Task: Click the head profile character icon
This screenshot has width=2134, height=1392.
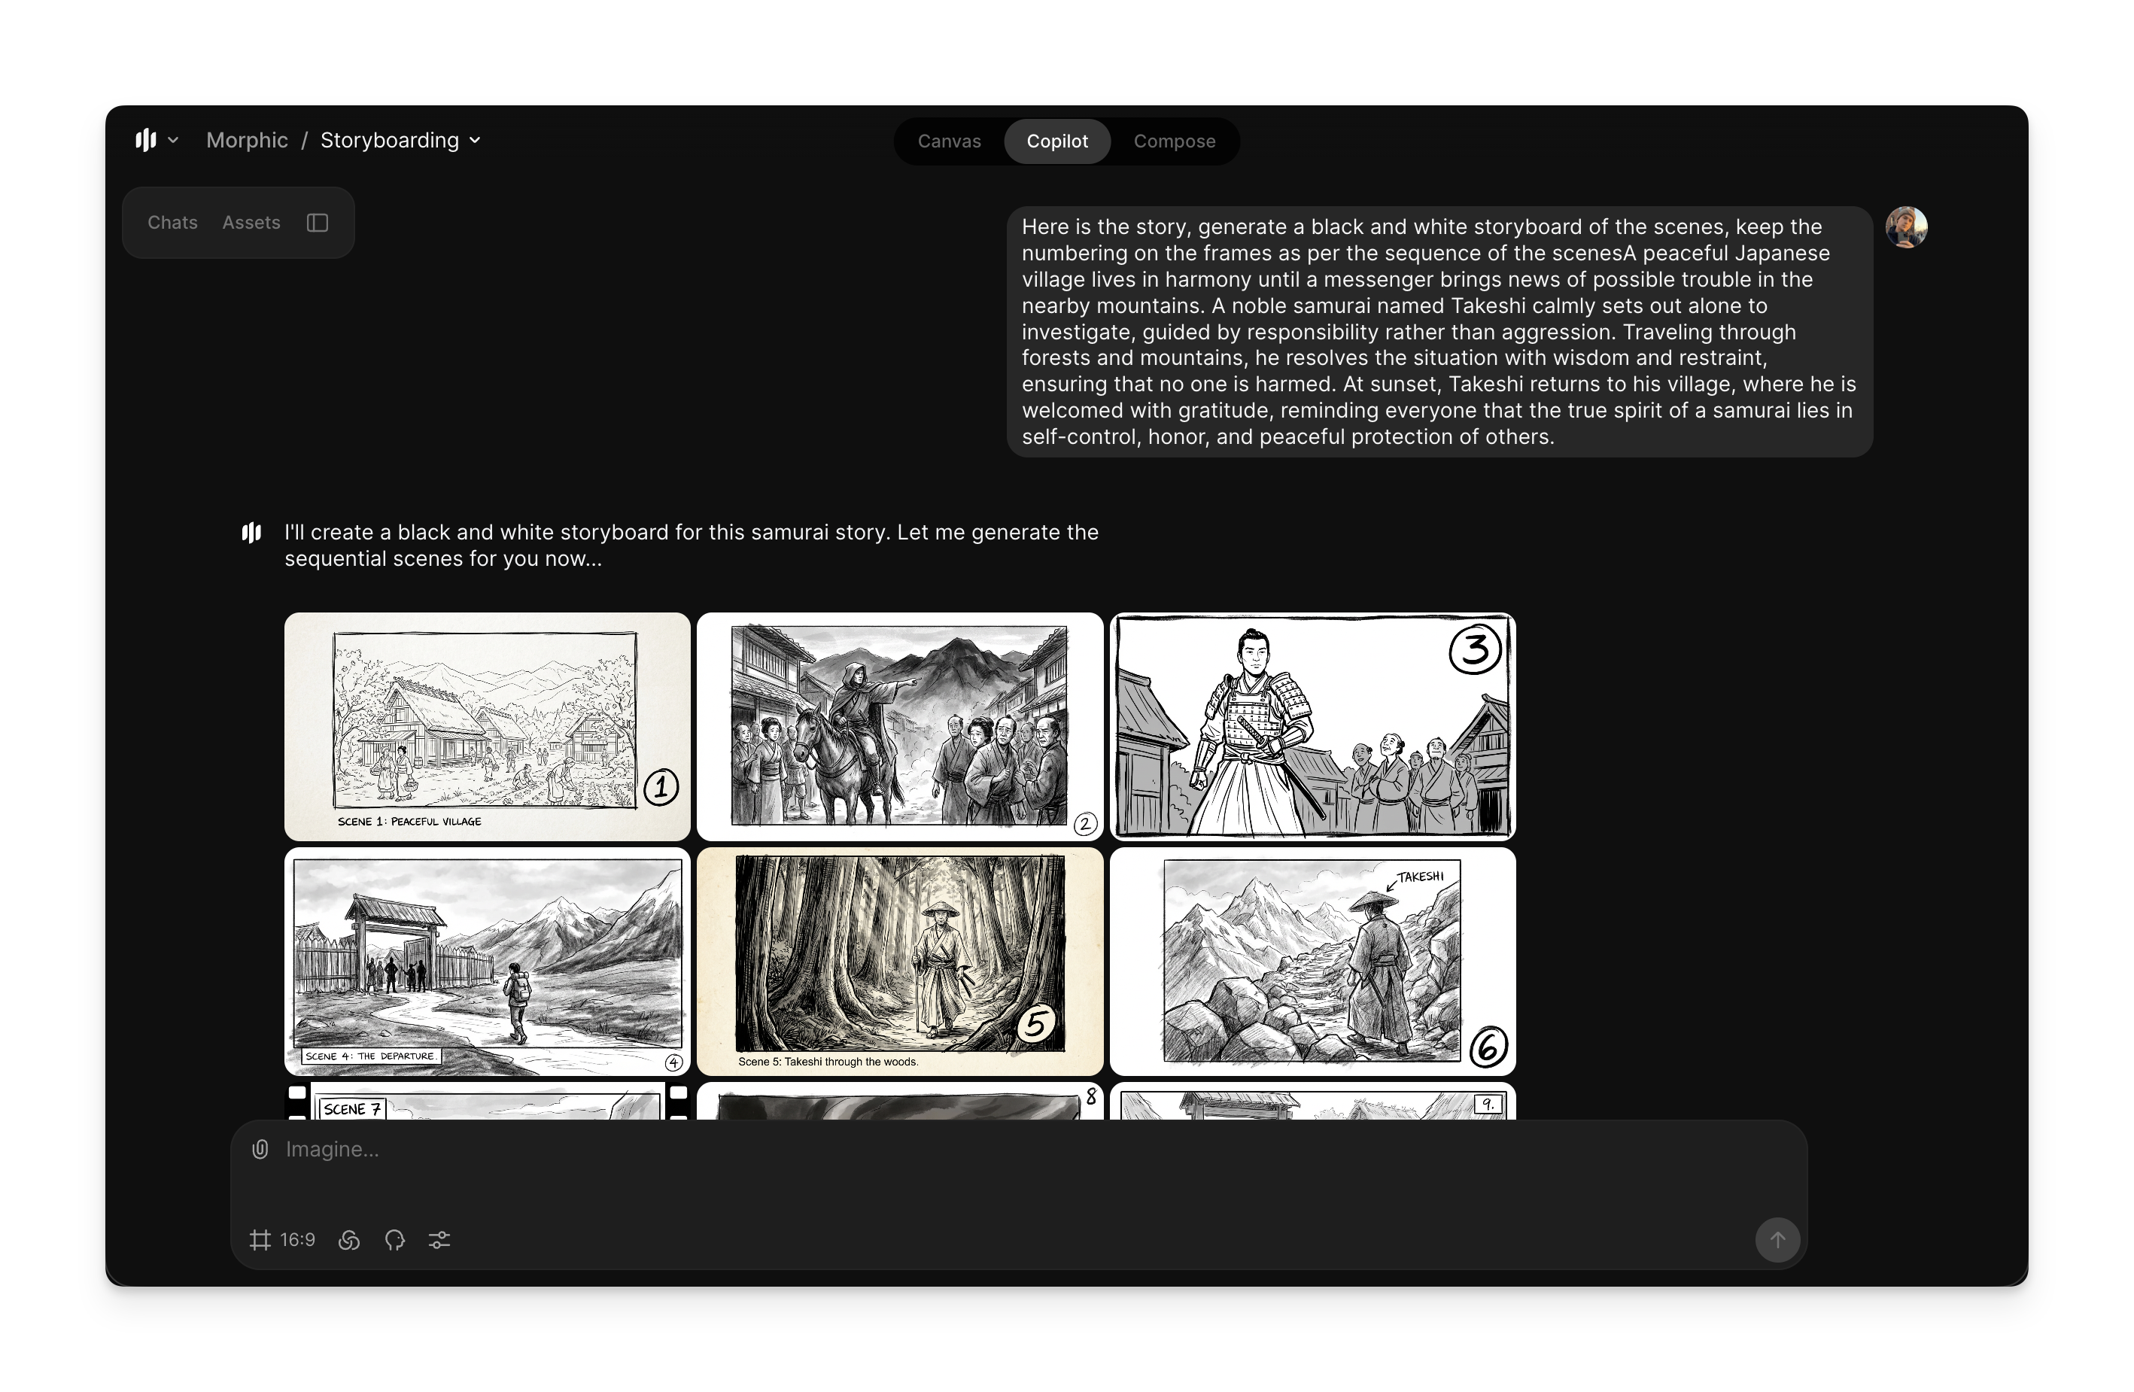Action: point(394,1239)
